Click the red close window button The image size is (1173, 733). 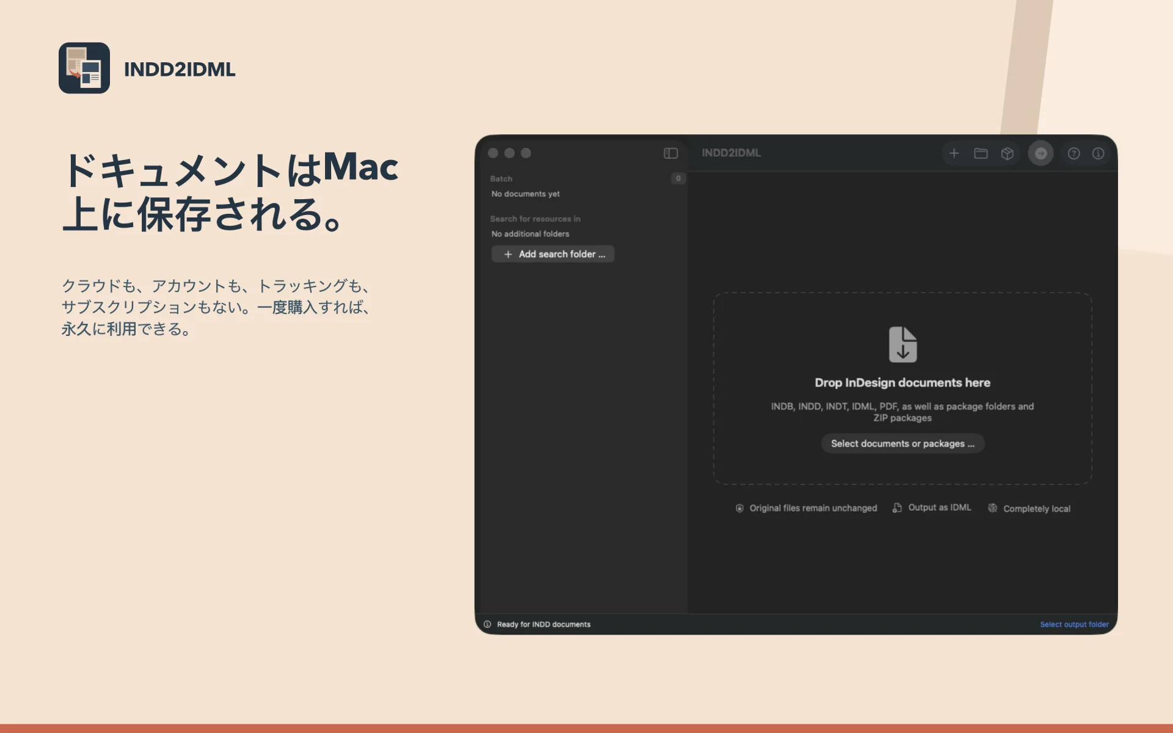(x=493, y=153)
